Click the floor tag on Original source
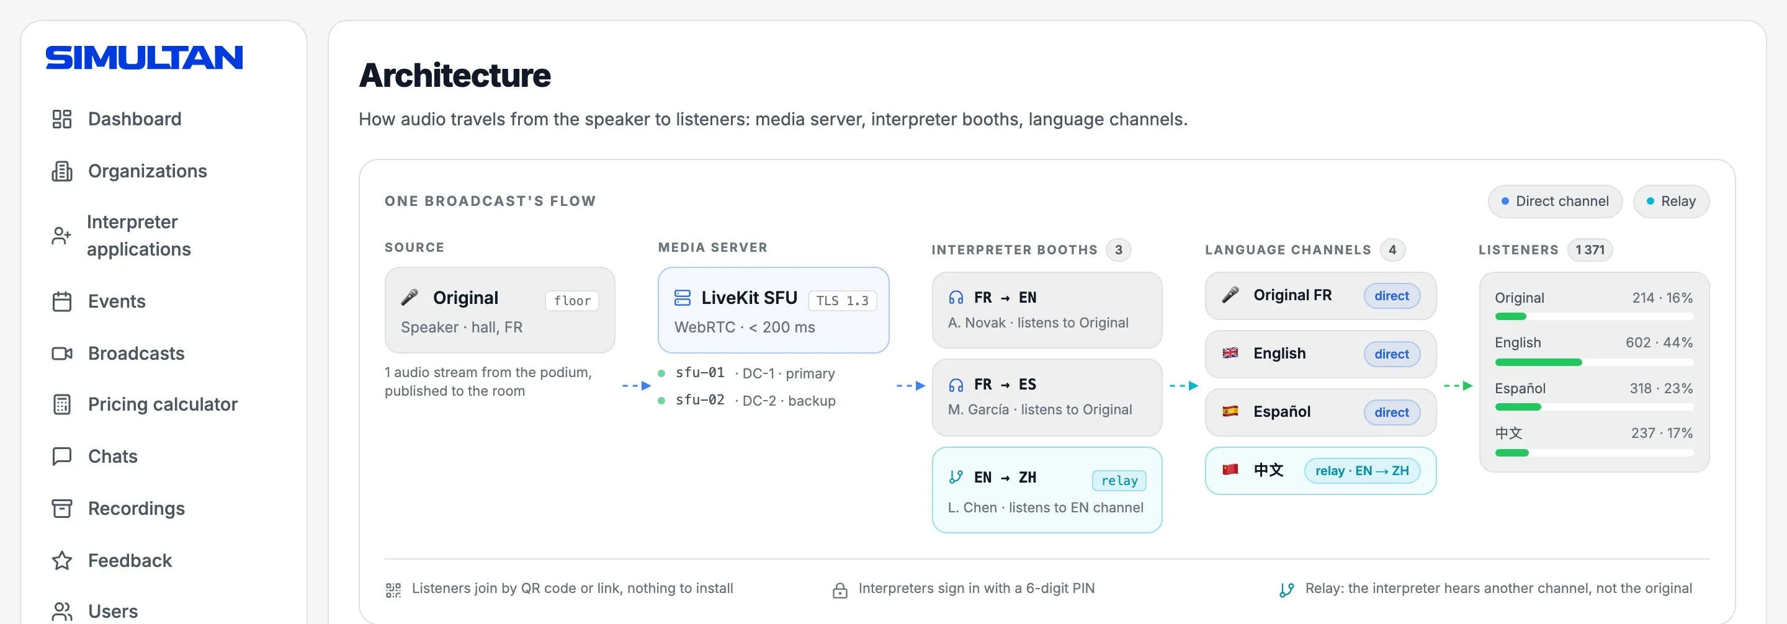Image resolution: width=1787 pixels, height=624 pixels. click(x=572, y=301)
